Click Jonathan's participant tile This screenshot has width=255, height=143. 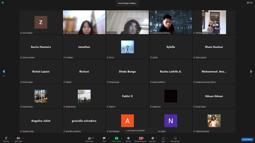tap(84, 47)
